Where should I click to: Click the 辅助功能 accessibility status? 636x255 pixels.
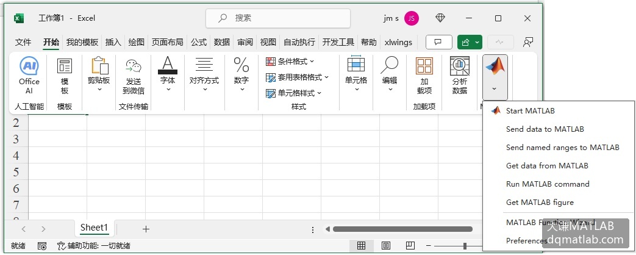point(94,246)
